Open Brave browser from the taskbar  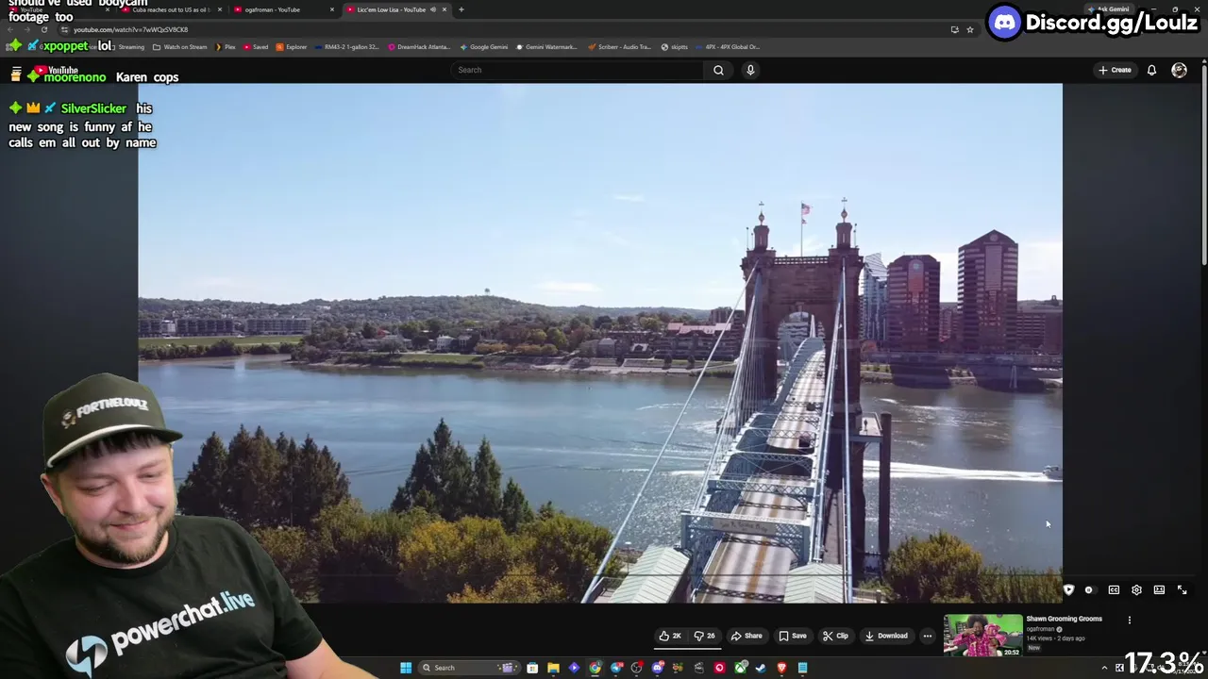tap(781, 668)
